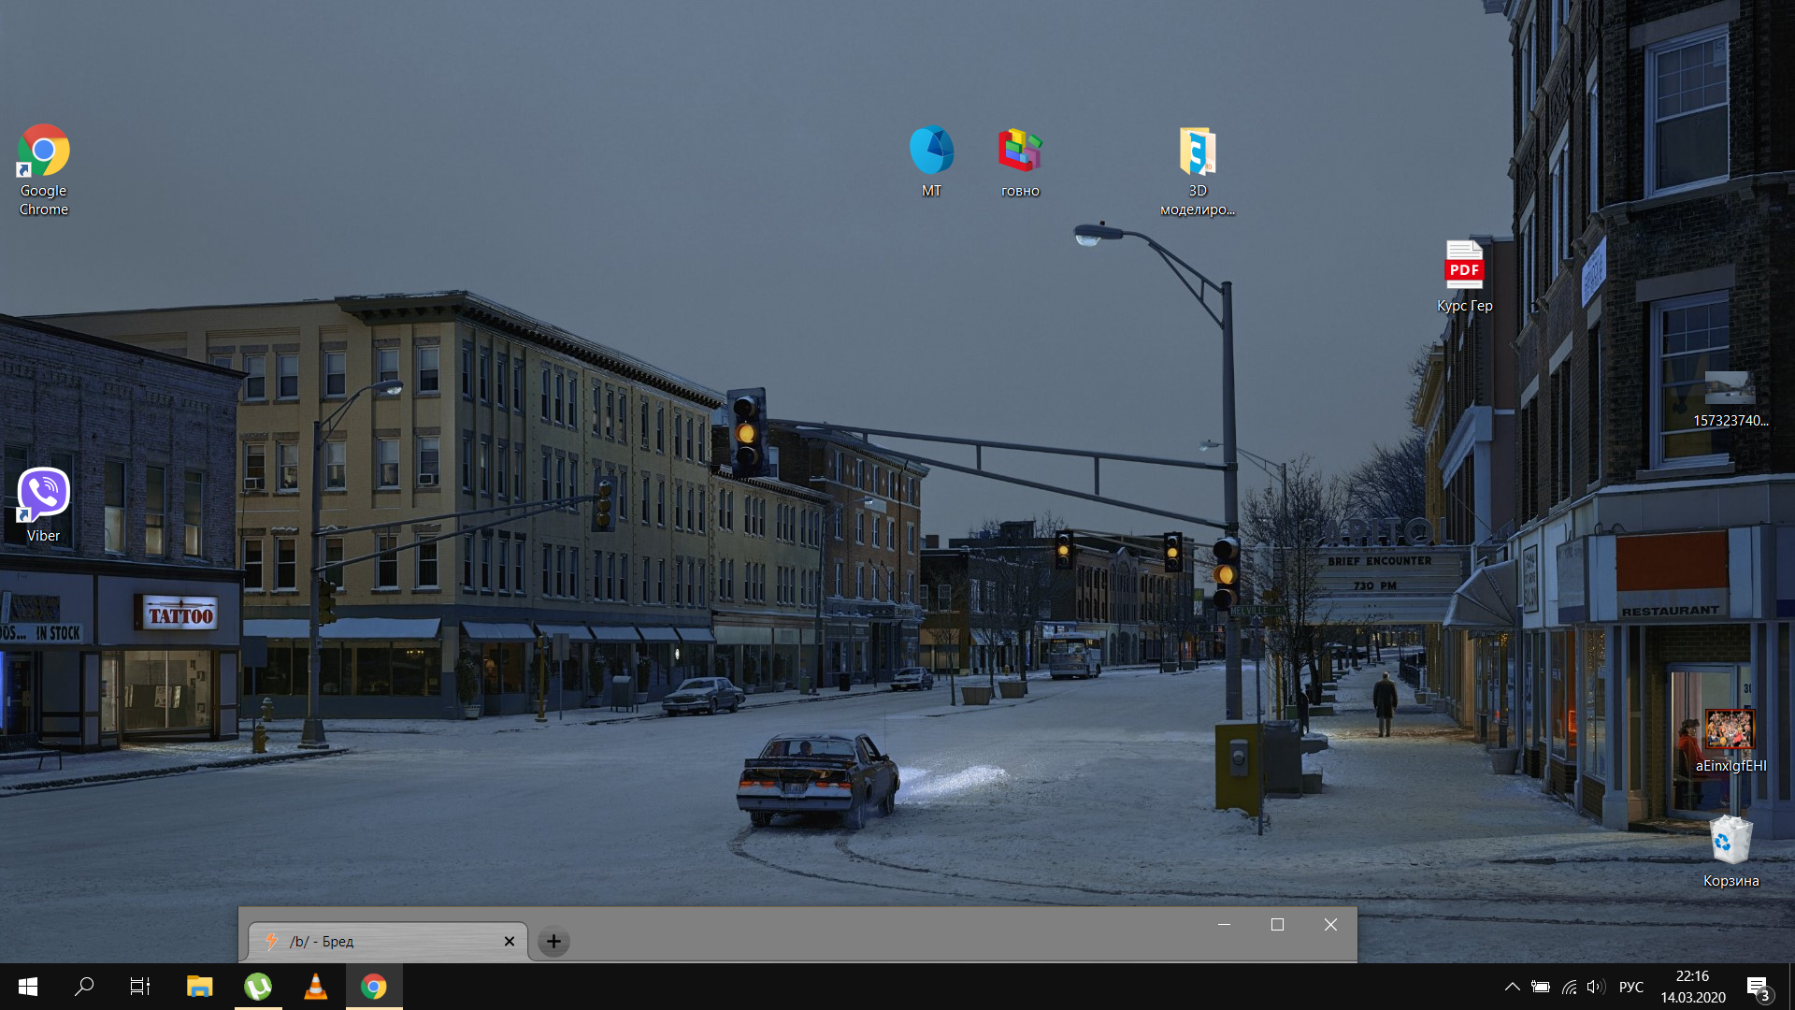This screenshot has width=1795, height=1010.
Task: Select the aEinxlgfEHI image thumbnail
Action: [1730, 741]
